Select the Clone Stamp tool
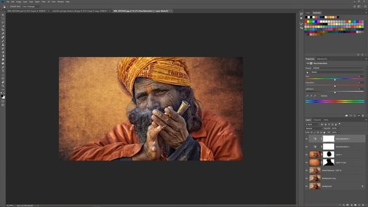This screenshot has height=207, width=368. [x=3, y=45]
